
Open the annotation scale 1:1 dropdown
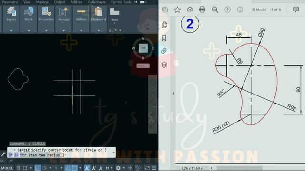pyautogui.click(x=109, y=168)
